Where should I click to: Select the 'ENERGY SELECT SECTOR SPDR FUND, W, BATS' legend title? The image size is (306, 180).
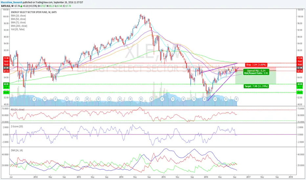tap(34, 12)
